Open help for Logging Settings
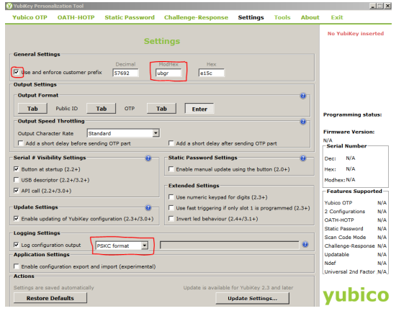The width and height of the screenshot is (396, 311). [x=305, y=244]
